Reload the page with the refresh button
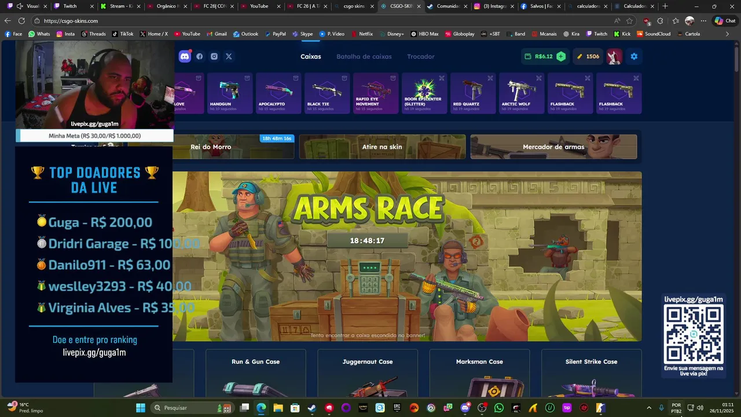This screenshot has height=417, width=741. click(21, 21)
